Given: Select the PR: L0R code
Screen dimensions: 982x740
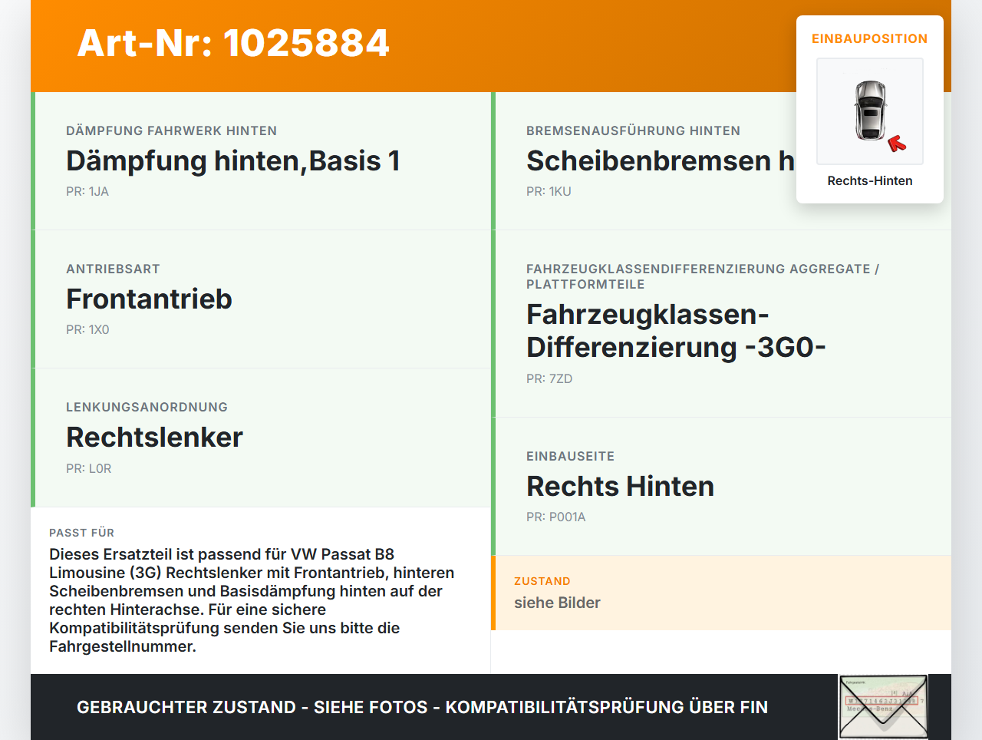Looking at the screenshot, I should click(88, 468).
